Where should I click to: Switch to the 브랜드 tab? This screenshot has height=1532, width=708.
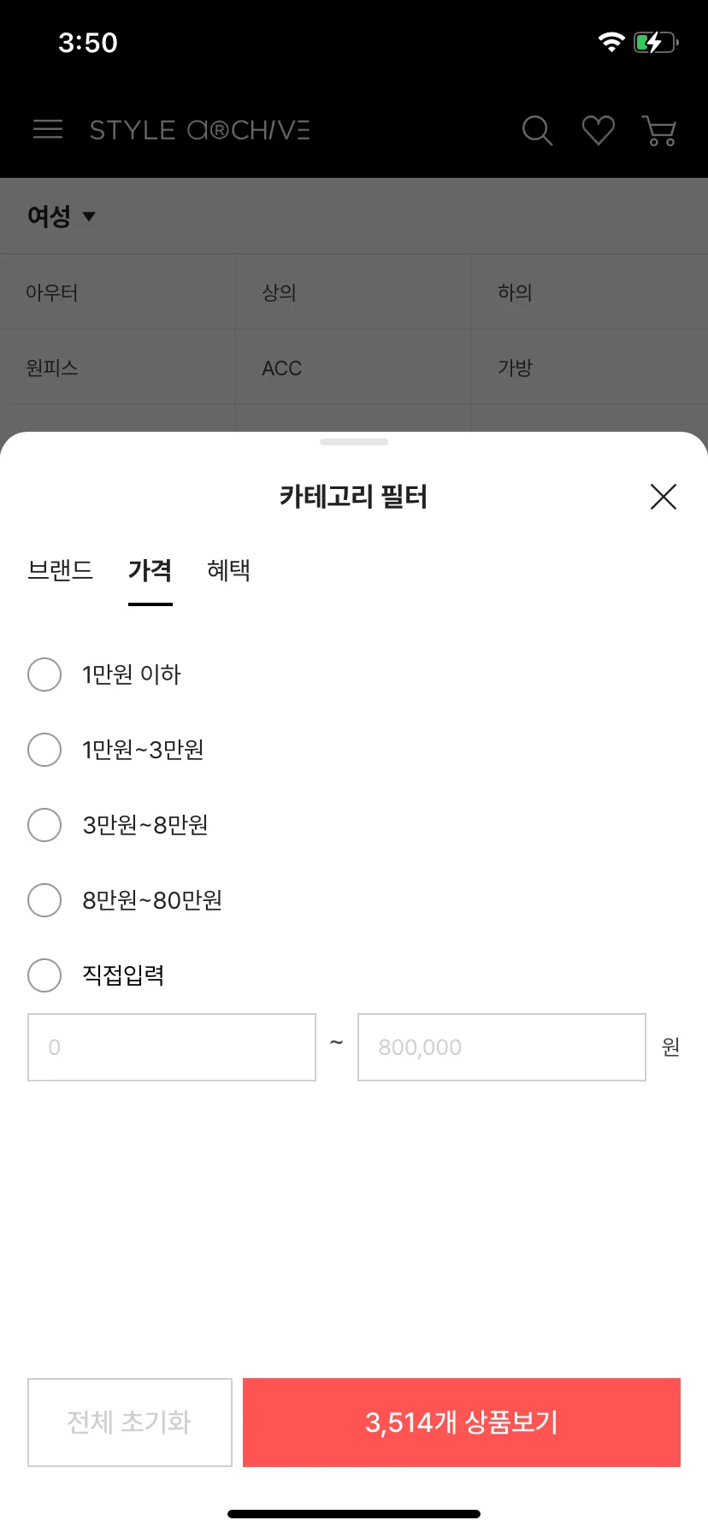[60, 570]
